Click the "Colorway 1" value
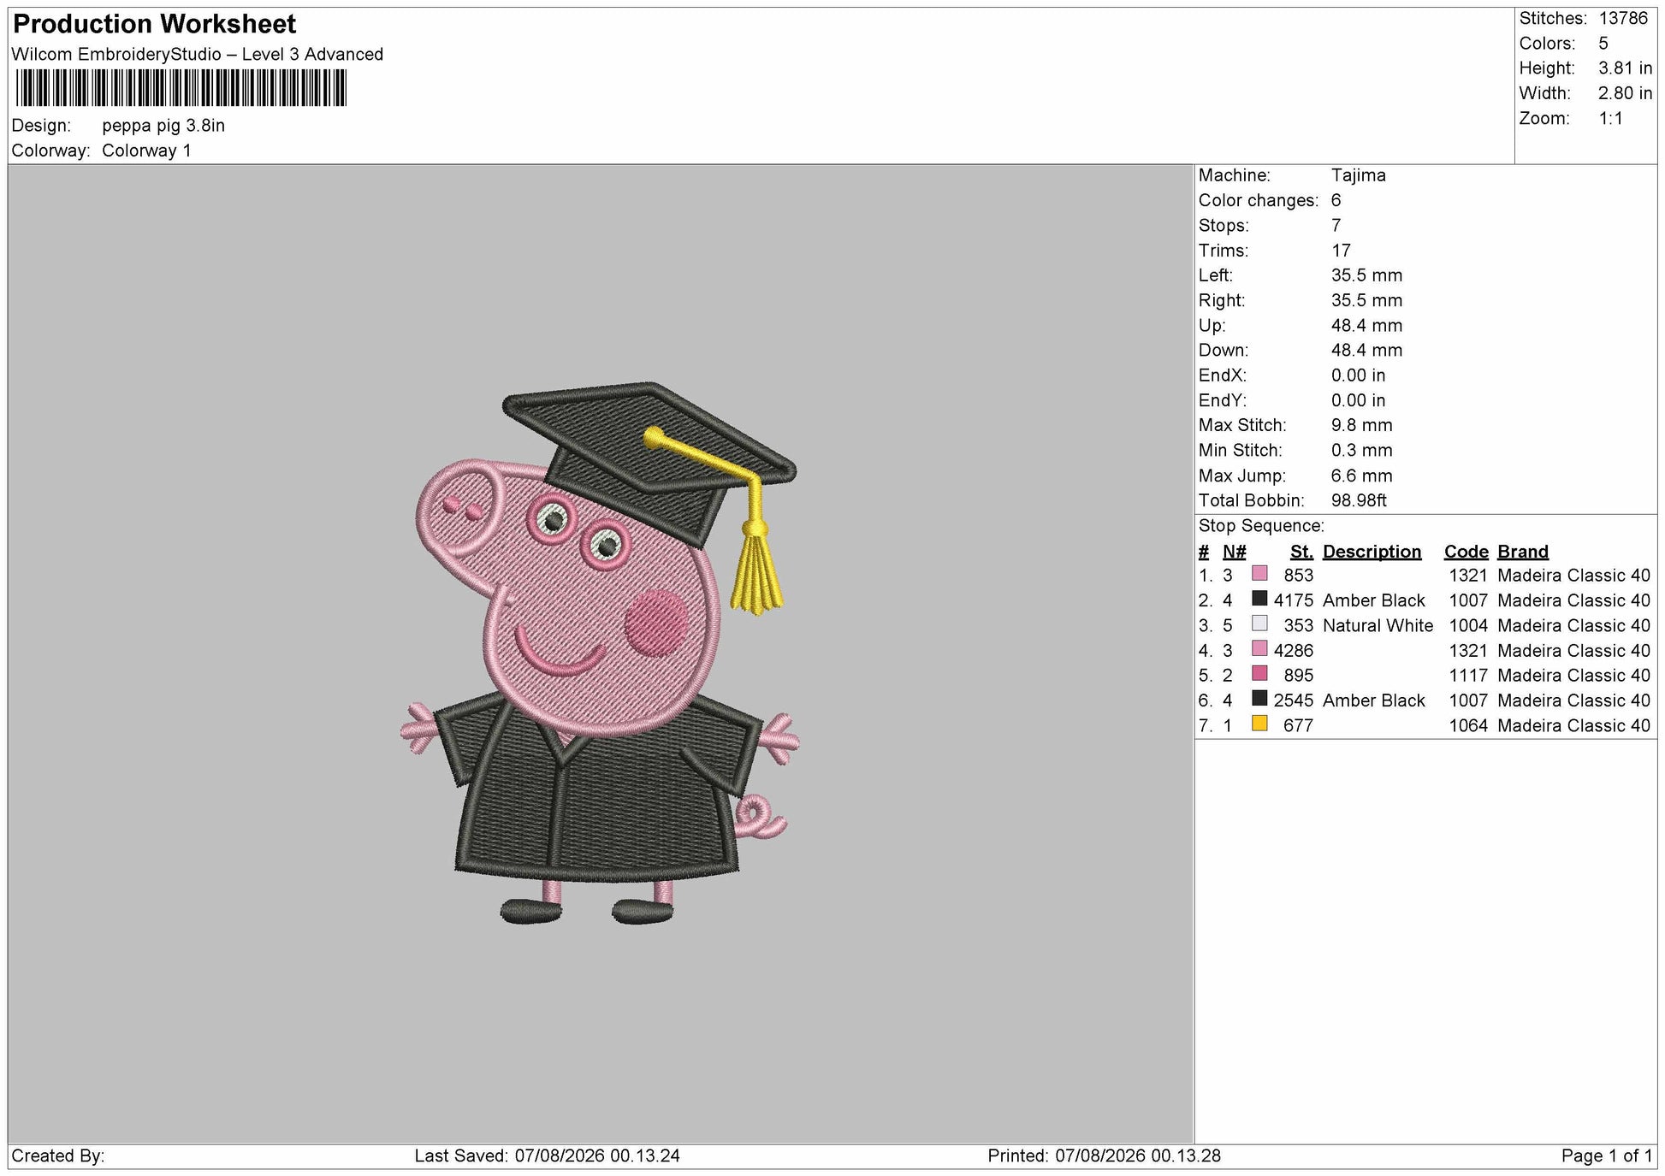The height and width of the screenshot is (1176, 1665). point(146,151)
